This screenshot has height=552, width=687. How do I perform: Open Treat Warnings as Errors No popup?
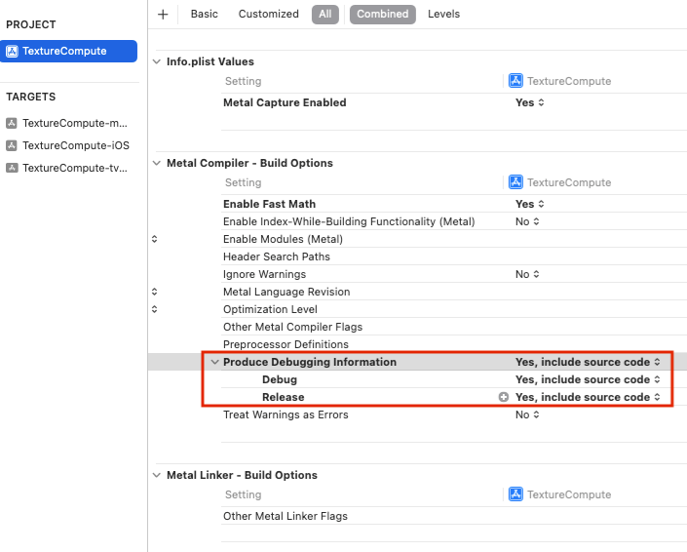point(527,414)
